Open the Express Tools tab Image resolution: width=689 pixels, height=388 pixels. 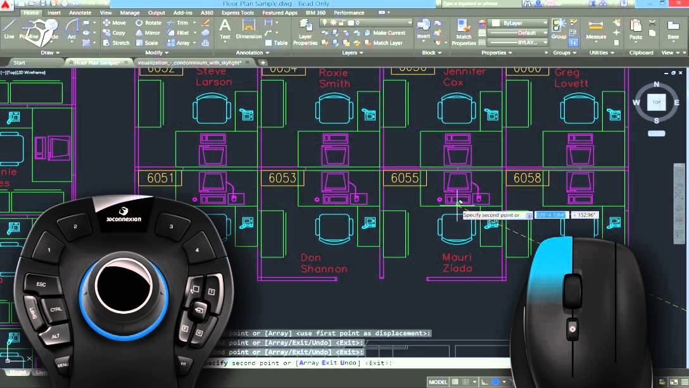pos(237,13)
